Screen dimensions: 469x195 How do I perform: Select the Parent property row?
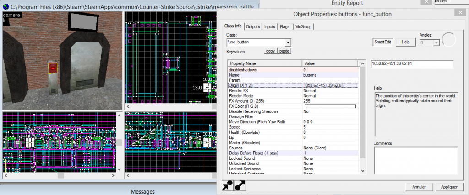click(x=293, y=80)
